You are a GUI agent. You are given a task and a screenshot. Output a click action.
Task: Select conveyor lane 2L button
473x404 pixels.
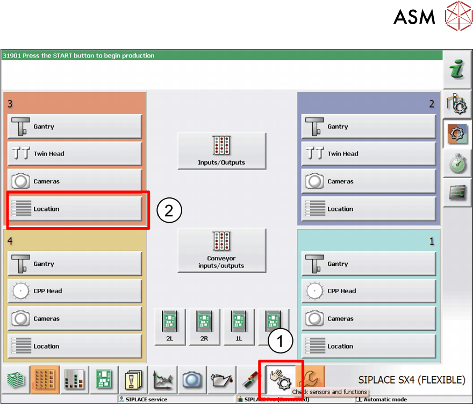click(x=169, y=327)
